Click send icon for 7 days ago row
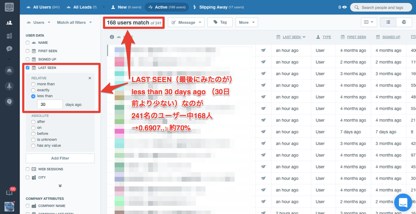This screenshot has height=214, width=416. pos(263,132)
